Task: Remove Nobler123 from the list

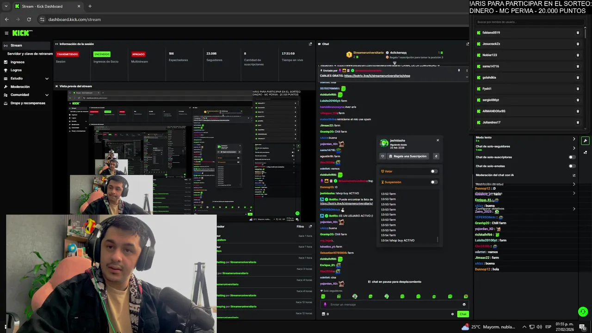Action: click(x=578, y=55)
